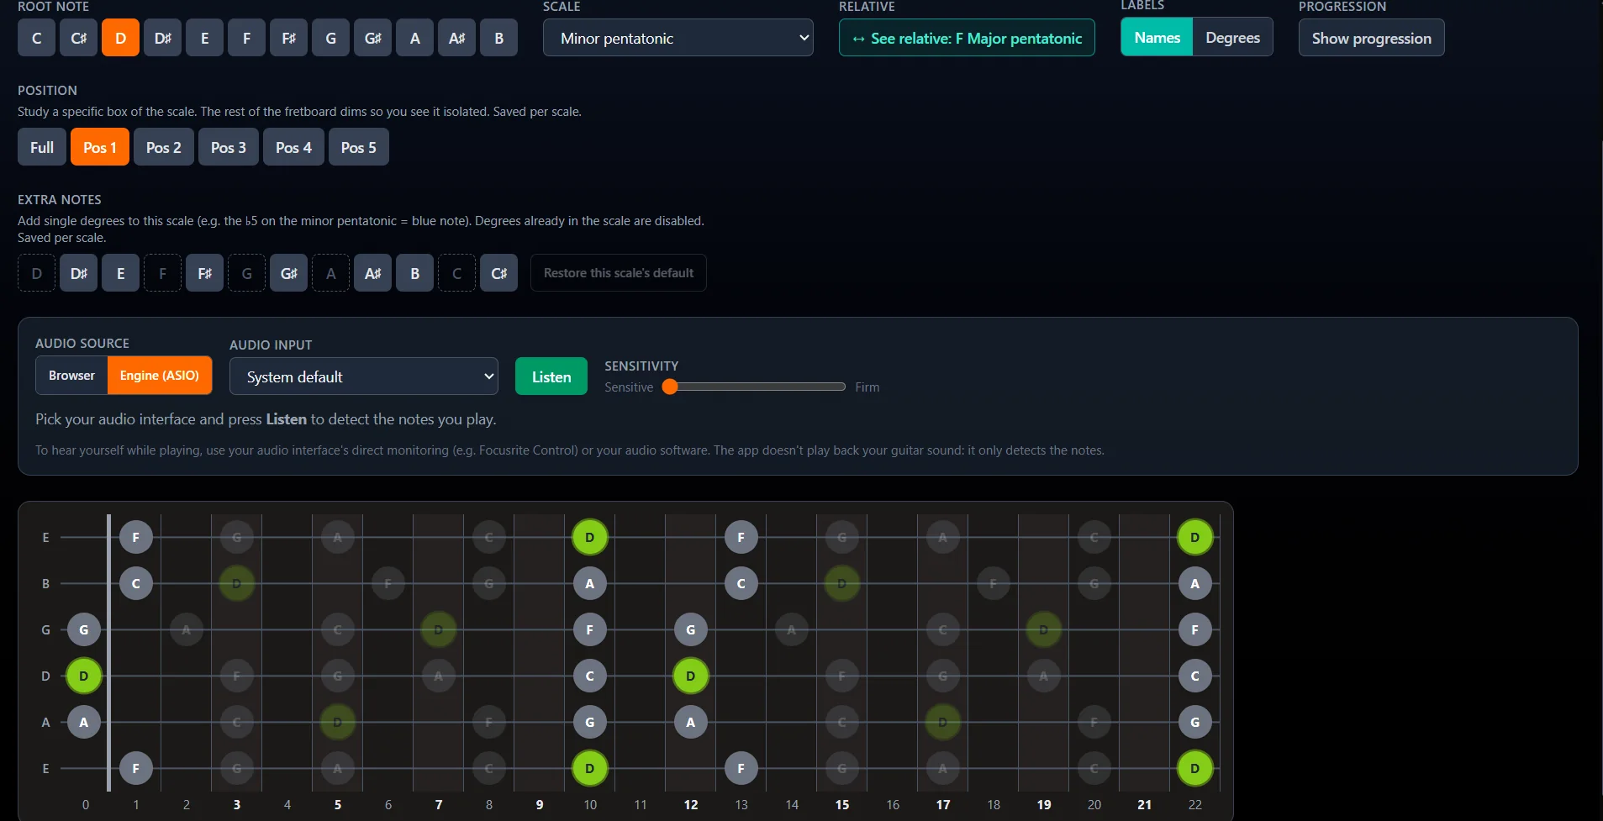Switch labels to Degrees
Viewport: 1603px width, 821px height.
tap(1232, 37)
